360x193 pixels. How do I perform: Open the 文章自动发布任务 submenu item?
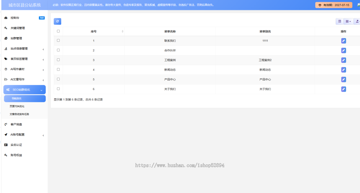(19, 114)
